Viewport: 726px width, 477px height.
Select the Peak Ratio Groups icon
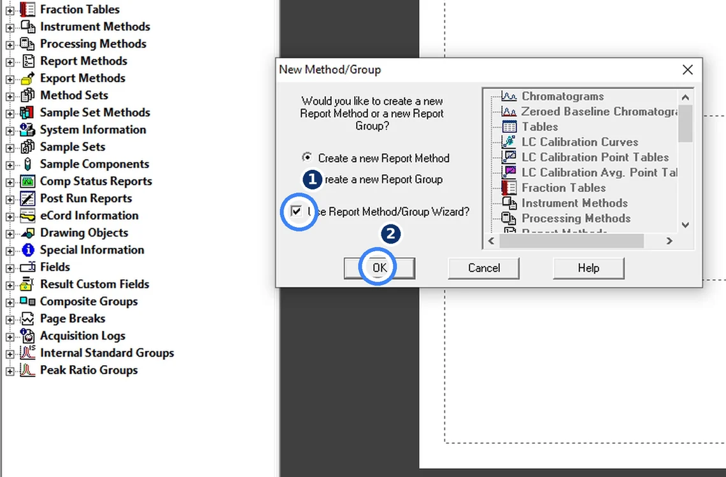[27, 370]
